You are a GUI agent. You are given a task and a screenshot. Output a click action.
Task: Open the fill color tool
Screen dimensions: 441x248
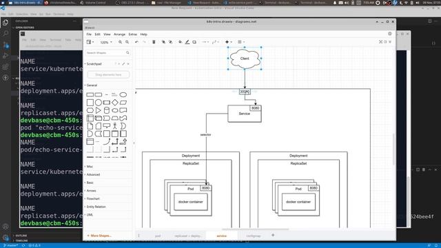point(181,42)
